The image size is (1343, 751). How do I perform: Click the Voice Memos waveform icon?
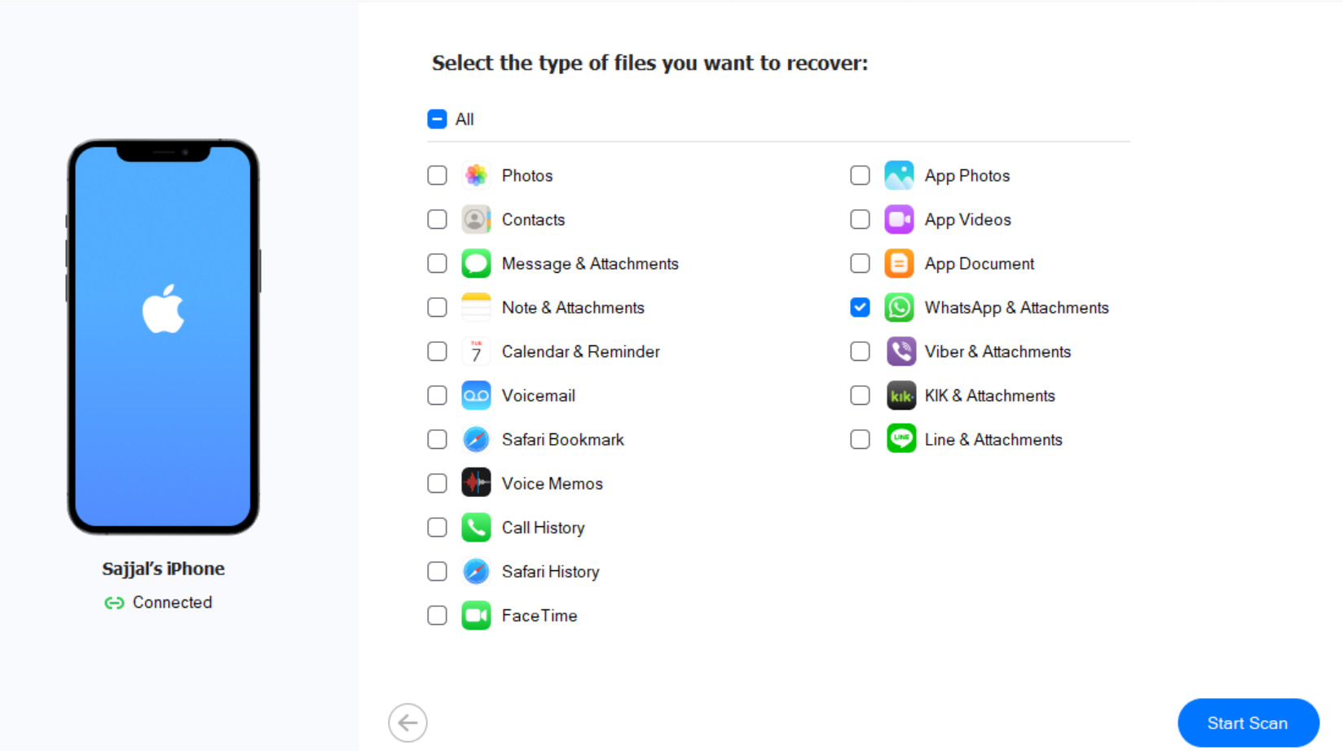pos(476,483)
